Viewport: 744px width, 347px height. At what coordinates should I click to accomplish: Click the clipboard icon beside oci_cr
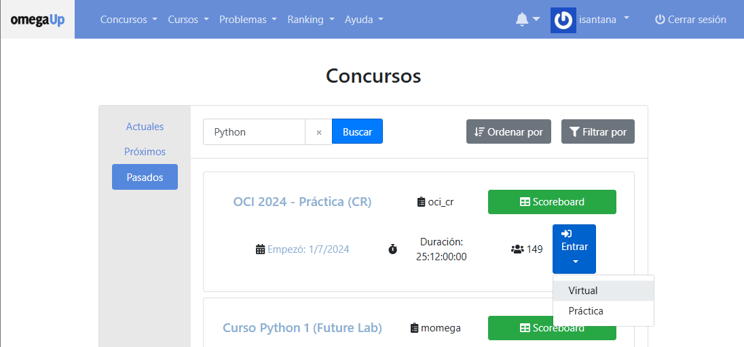pyautogui.click(x=421, y=202)
